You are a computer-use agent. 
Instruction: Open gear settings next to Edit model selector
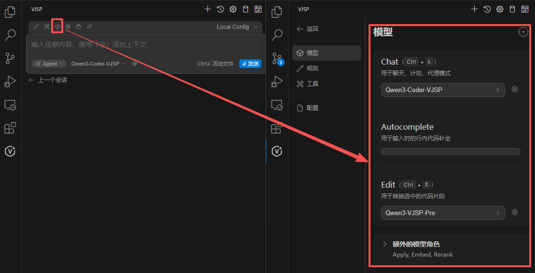(x=515, y=213)
